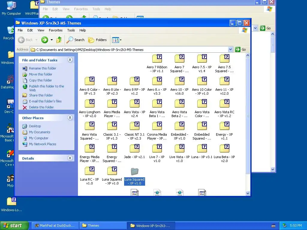Expand the Address bar dropdown
307x230 pixels.
tap(231, 49)
